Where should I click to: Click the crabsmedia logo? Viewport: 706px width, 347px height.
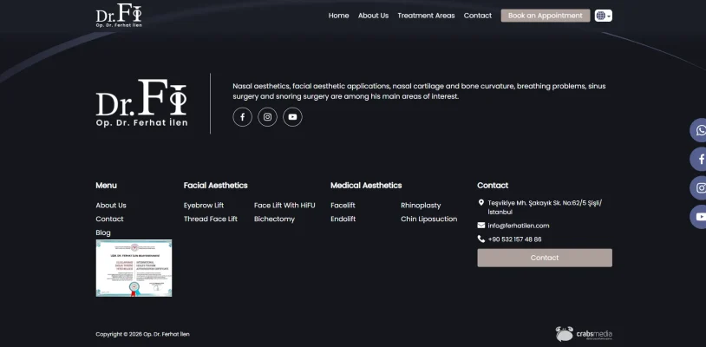[584, 334]
